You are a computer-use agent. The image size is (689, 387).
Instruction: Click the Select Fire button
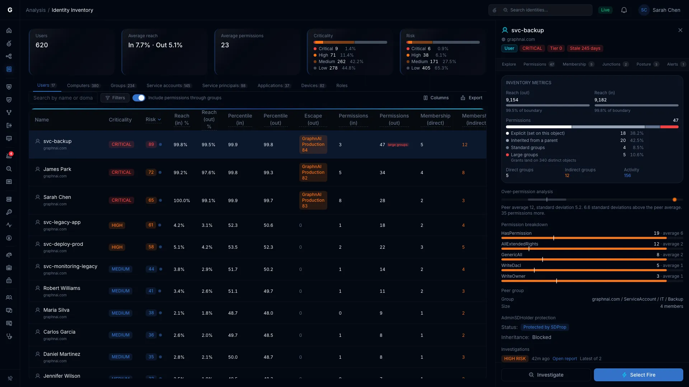(638, 375)
